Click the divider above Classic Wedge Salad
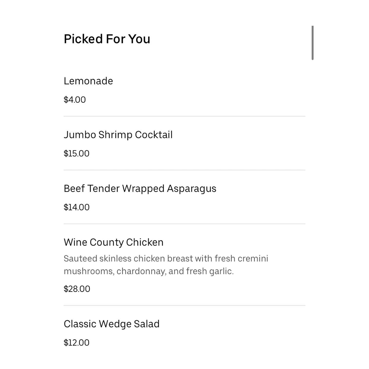The image size is (369, 369). 184,305
